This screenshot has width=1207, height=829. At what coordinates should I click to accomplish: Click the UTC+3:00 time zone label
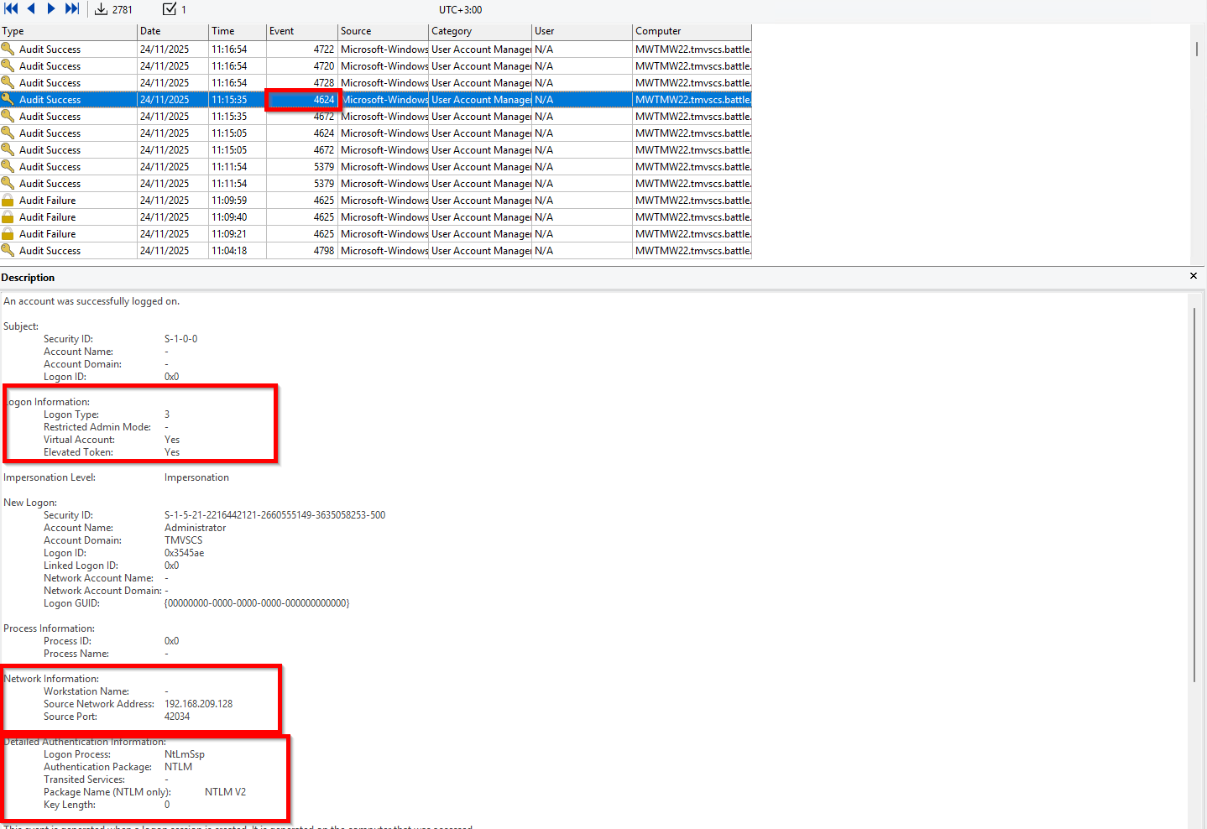(x=460, y=9)
